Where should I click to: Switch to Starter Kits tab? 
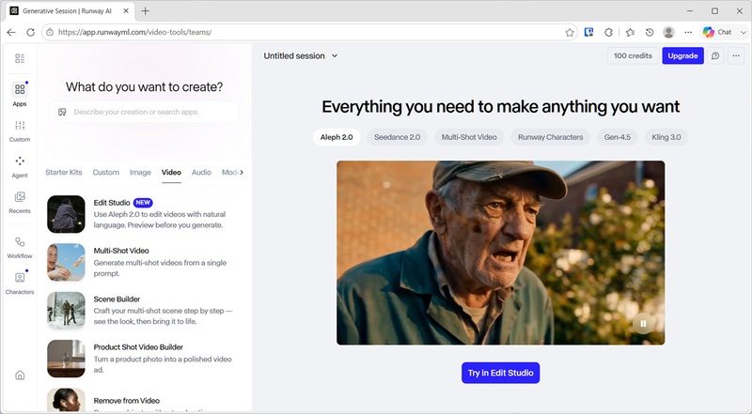click(x=64, y=172)
